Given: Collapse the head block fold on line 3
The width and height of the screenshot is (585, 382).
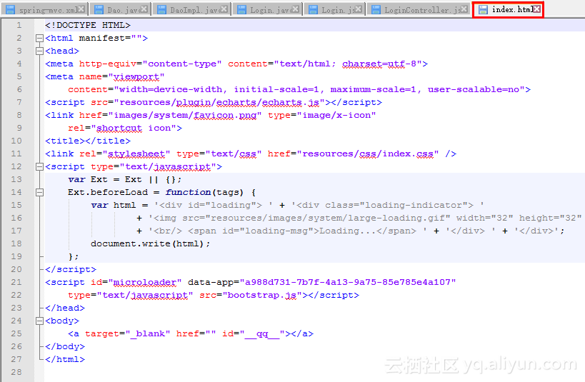Looking at the screenshot, I should [39, 51].
